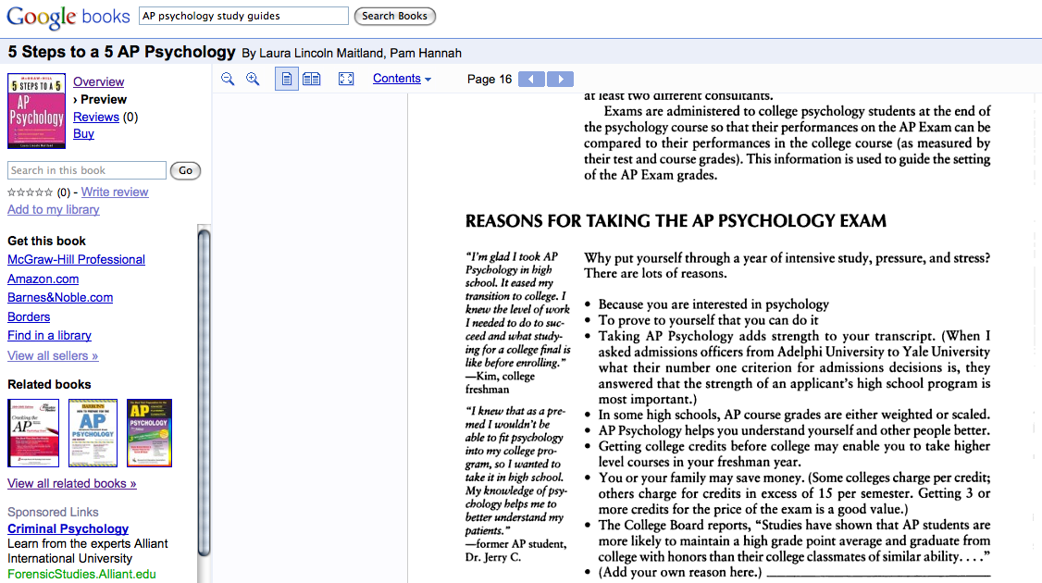Open the Reviews link
The width and height of the screenshot is (1042, 583).
point(96,117)
